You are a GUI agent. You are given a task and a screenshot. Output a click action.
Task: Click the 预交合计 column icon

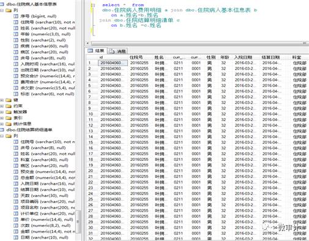16,76
